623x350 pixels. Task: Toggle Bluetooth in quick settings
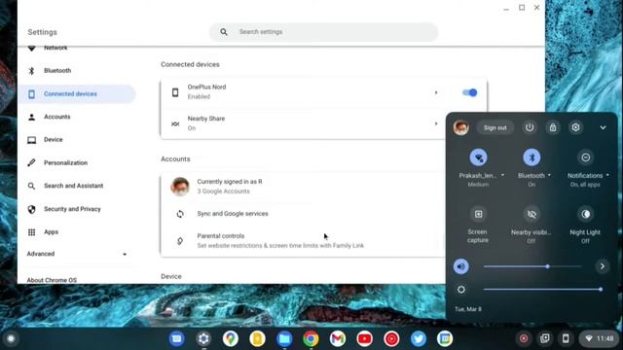tap(531, 157)
